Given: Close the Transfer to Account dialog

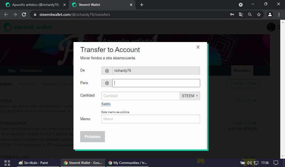Looking at the screenshot, I should click(x=198, y=47).
